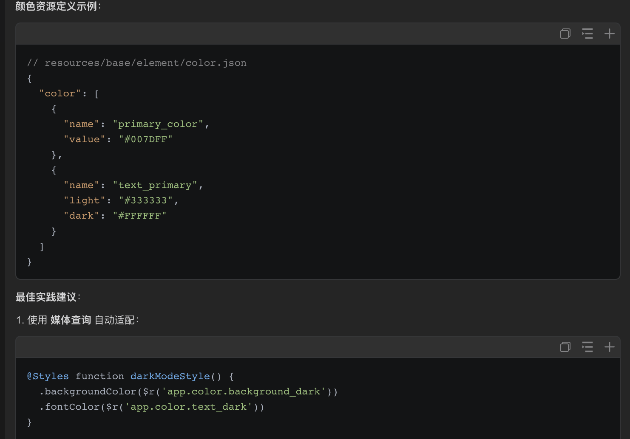Viewport: 630px width, 439px height.
Task: Click the "text_primary" name string
Action: click(x=155, y=185)
